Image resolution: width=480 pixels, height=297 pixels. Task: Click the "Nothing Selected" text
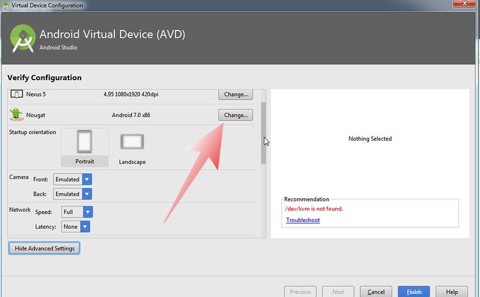point(370,139)
